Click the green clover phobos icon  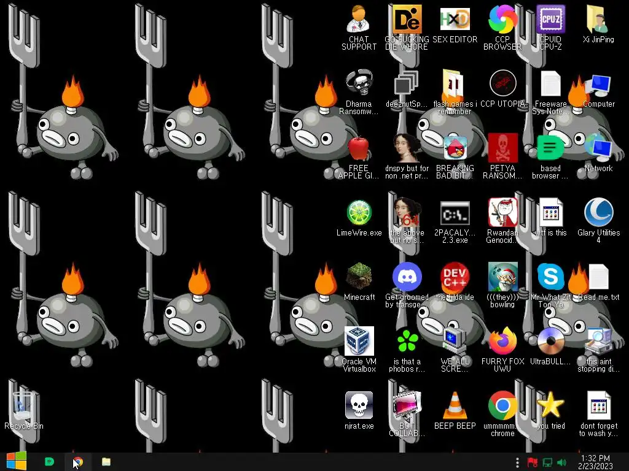[x=407, y=341]
